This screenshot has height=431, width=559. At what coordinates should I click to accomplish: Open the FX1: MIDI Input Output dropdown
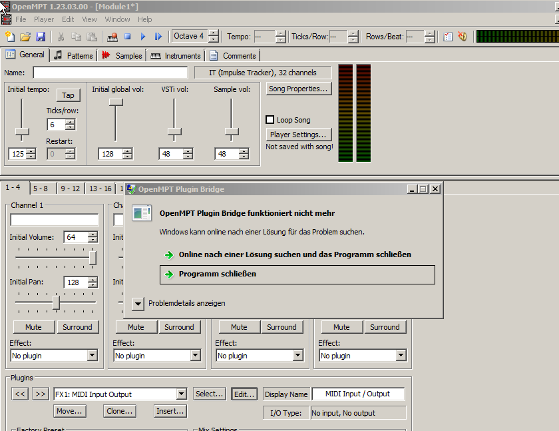coord(182,394)
